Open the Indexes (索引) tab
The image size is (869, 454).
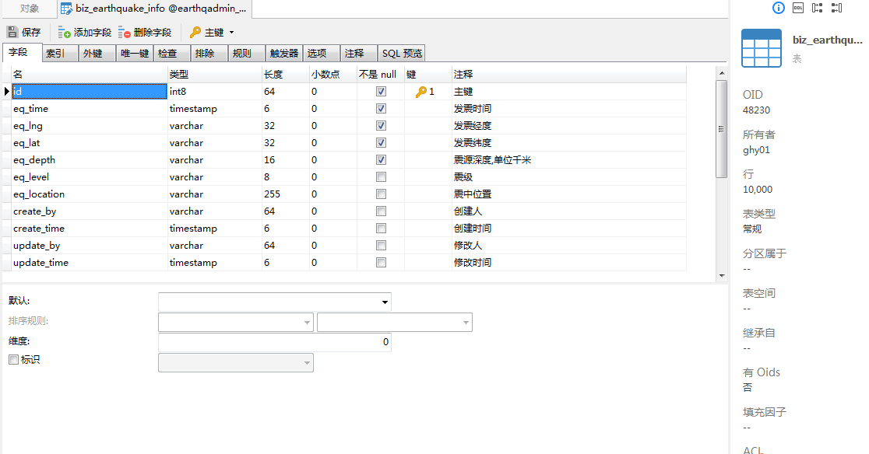(x=60, y=53)
